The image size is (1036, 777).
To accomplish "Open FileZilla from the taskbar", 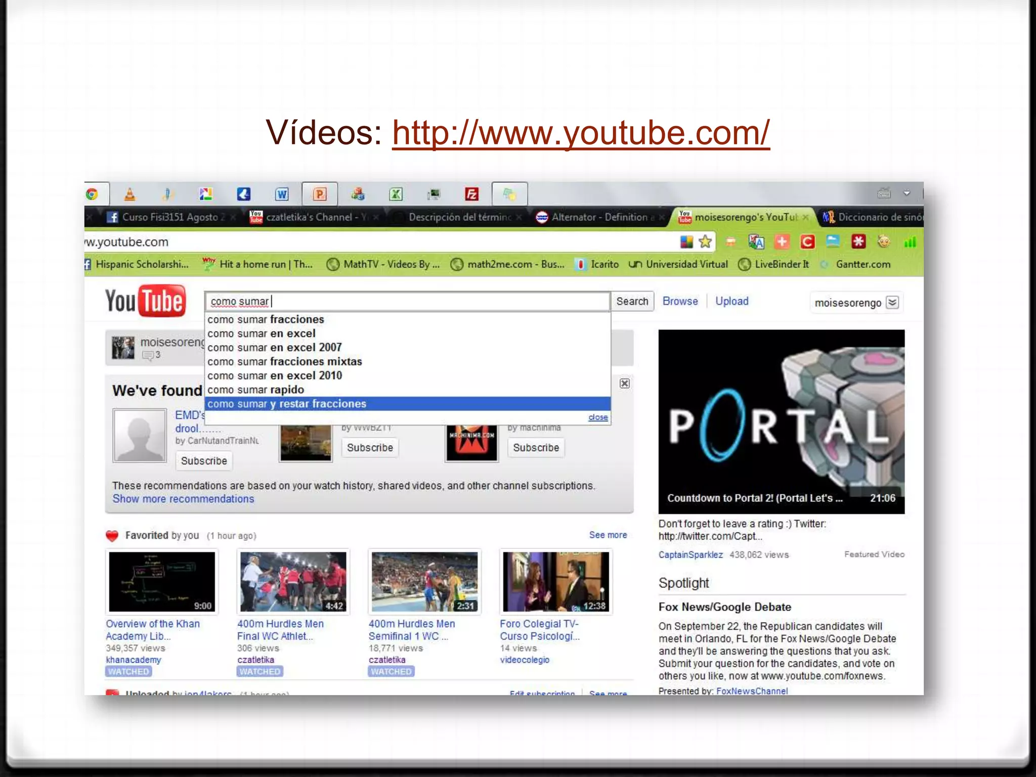I will click(x=471, y=194).
